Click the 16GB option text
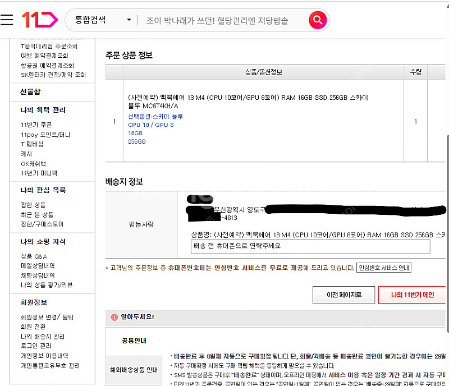 [135, 133]
